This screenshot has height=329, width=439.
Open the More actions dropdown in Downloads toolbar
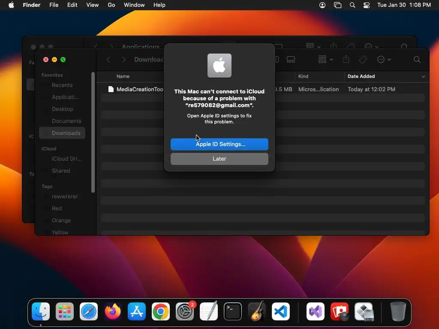point(384,59)
